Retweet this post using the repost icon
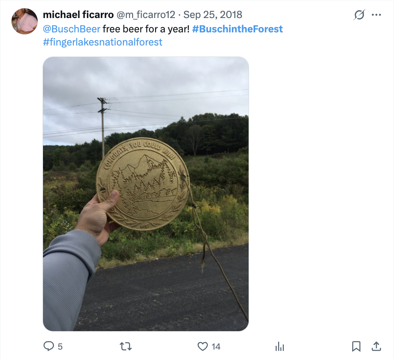 (x=126, y=346)
